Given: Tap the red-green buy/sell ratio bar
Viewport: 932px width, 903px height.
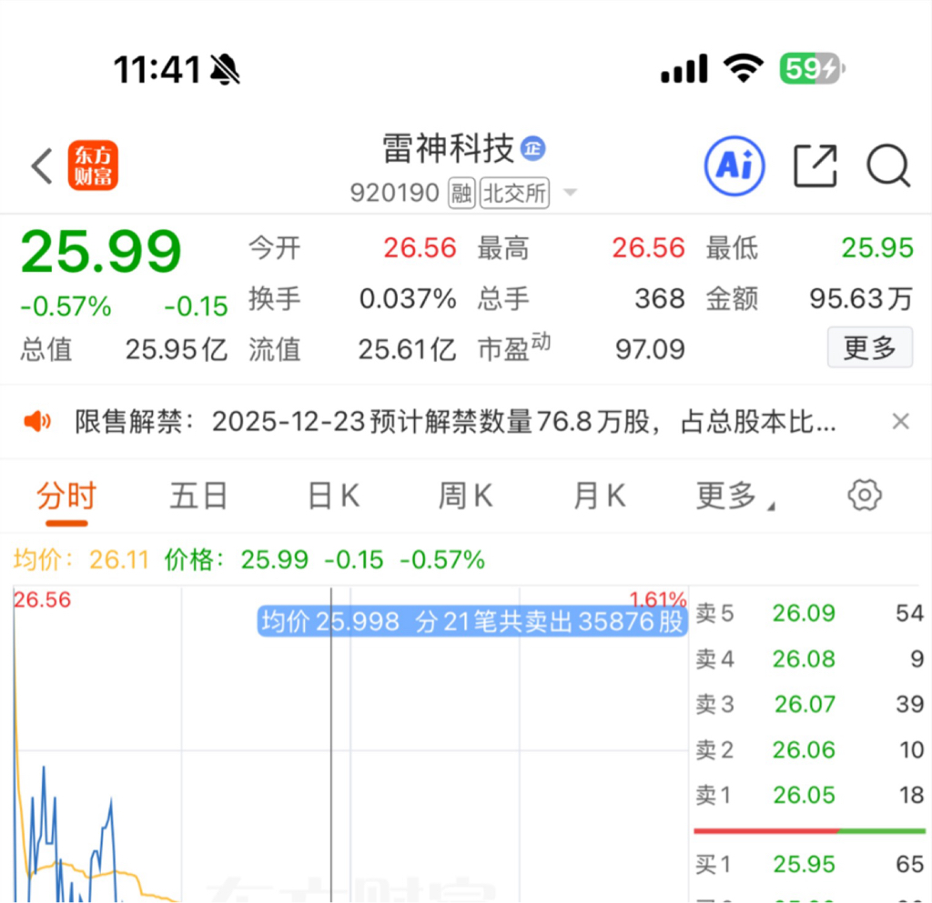Looking at the screenshot, I should (809, 831).
